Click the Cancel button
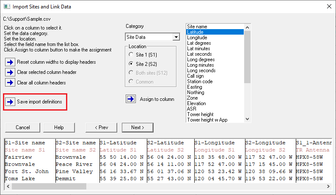The image size is (336, 195). 22,127
